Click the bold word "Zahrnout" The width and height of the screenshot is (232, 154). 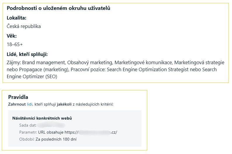(x=17, y=104)
